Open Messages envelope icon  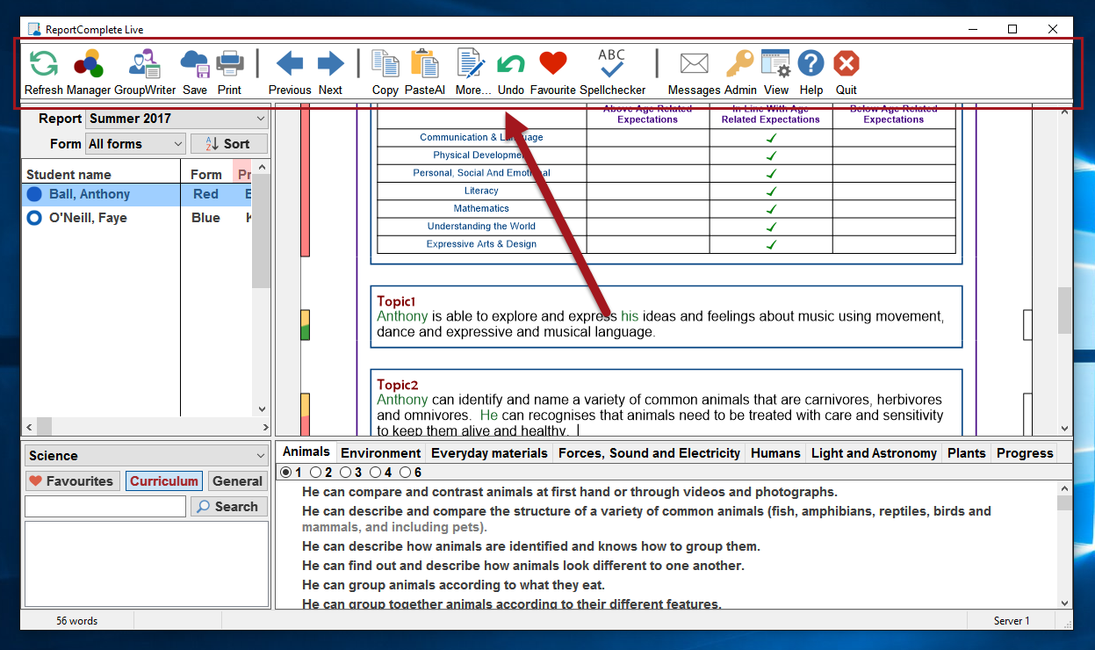pyautogui.click(x=695, y=64)
